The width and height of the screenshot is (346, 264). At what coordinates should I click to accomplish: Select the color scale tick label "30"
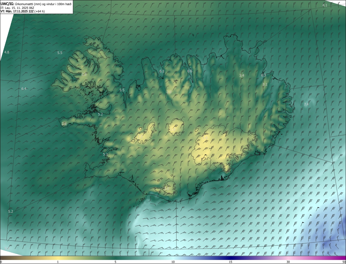[x=288, y=262]
